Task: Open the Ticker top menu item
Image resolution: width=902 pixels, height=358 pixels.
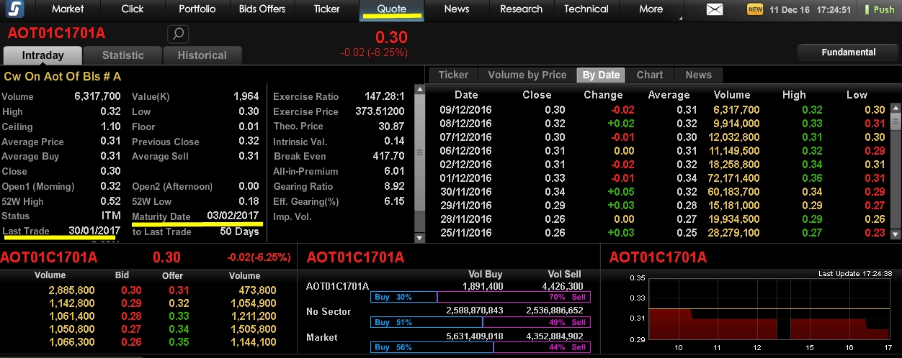Action: (x=327, y=9)
